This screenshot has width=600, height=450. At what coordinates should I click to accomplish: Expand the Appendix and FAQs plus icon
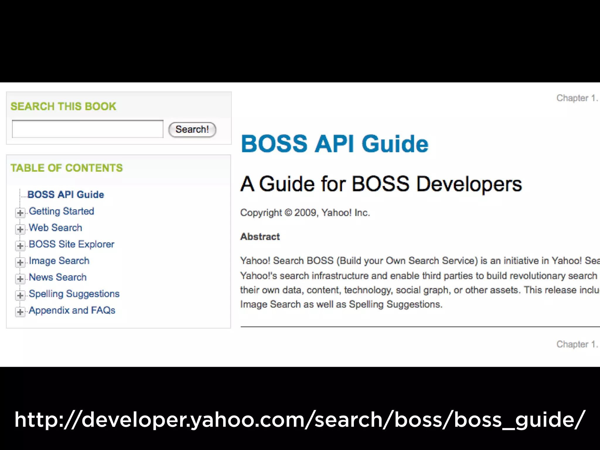(x=20, y=312)
